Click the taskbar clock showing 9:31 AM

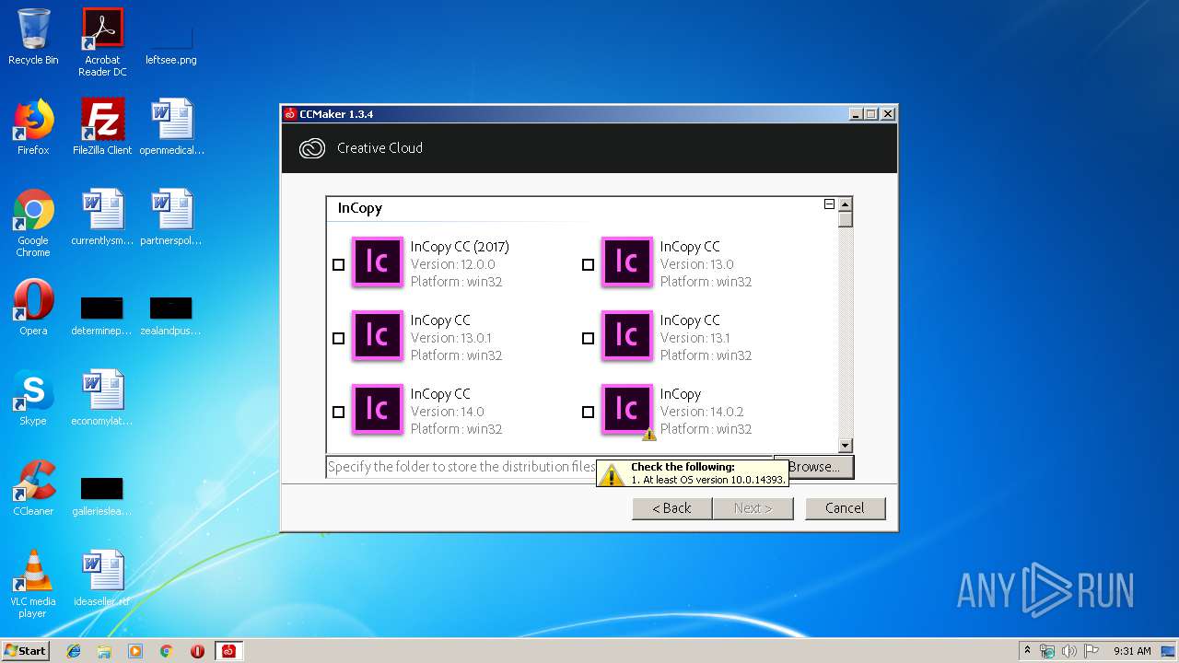(1132, 651)
